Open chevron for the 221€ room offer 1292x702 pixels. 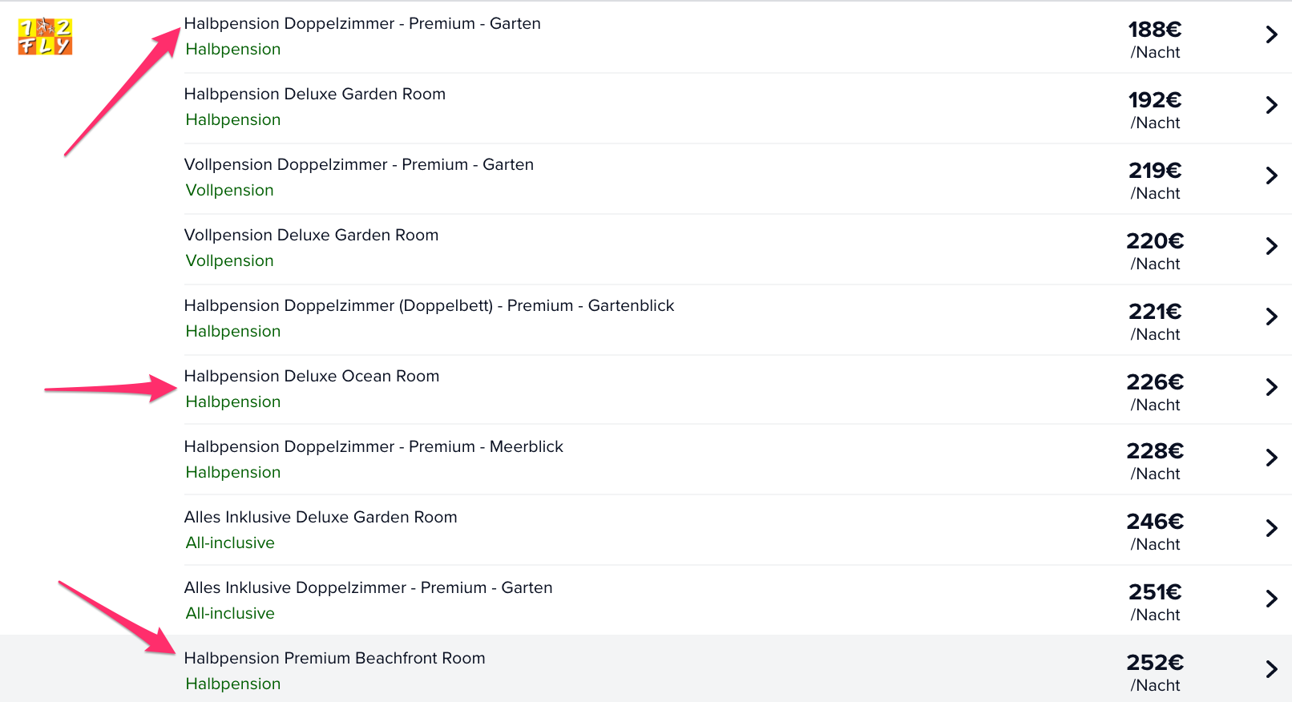click(x=1271, y=317)
